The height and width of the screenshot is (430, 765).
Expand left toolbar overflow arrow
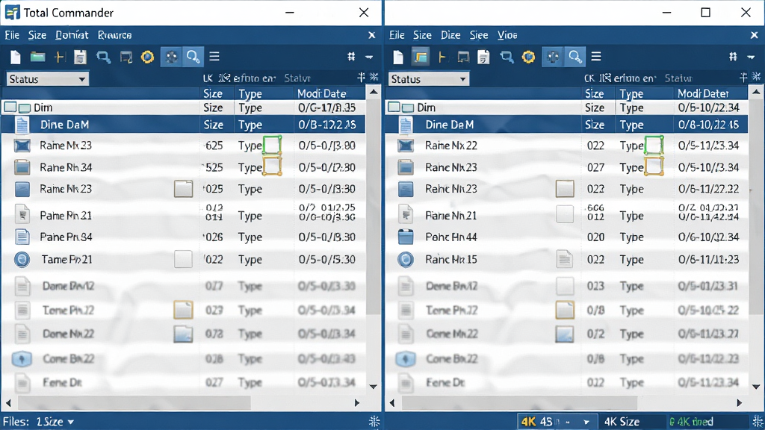pyautogui.click(x=370, y=57)
